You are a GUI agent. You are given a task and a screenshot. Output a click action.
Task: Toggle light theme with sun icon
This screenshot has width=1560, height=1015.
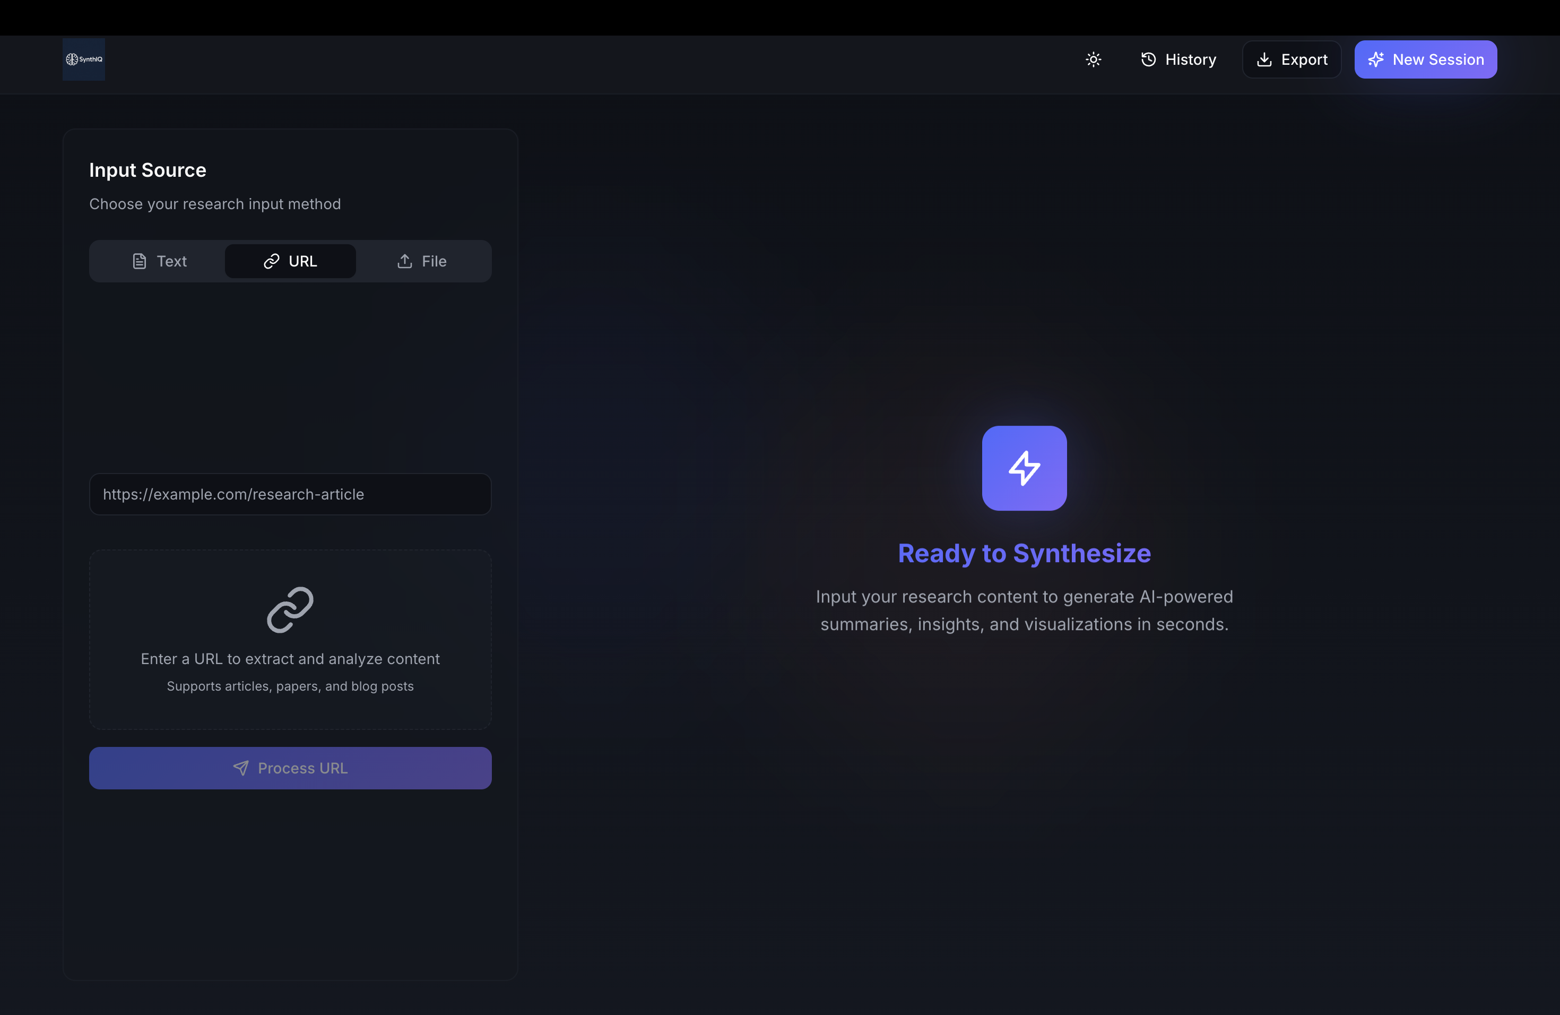pos(1093,59)
